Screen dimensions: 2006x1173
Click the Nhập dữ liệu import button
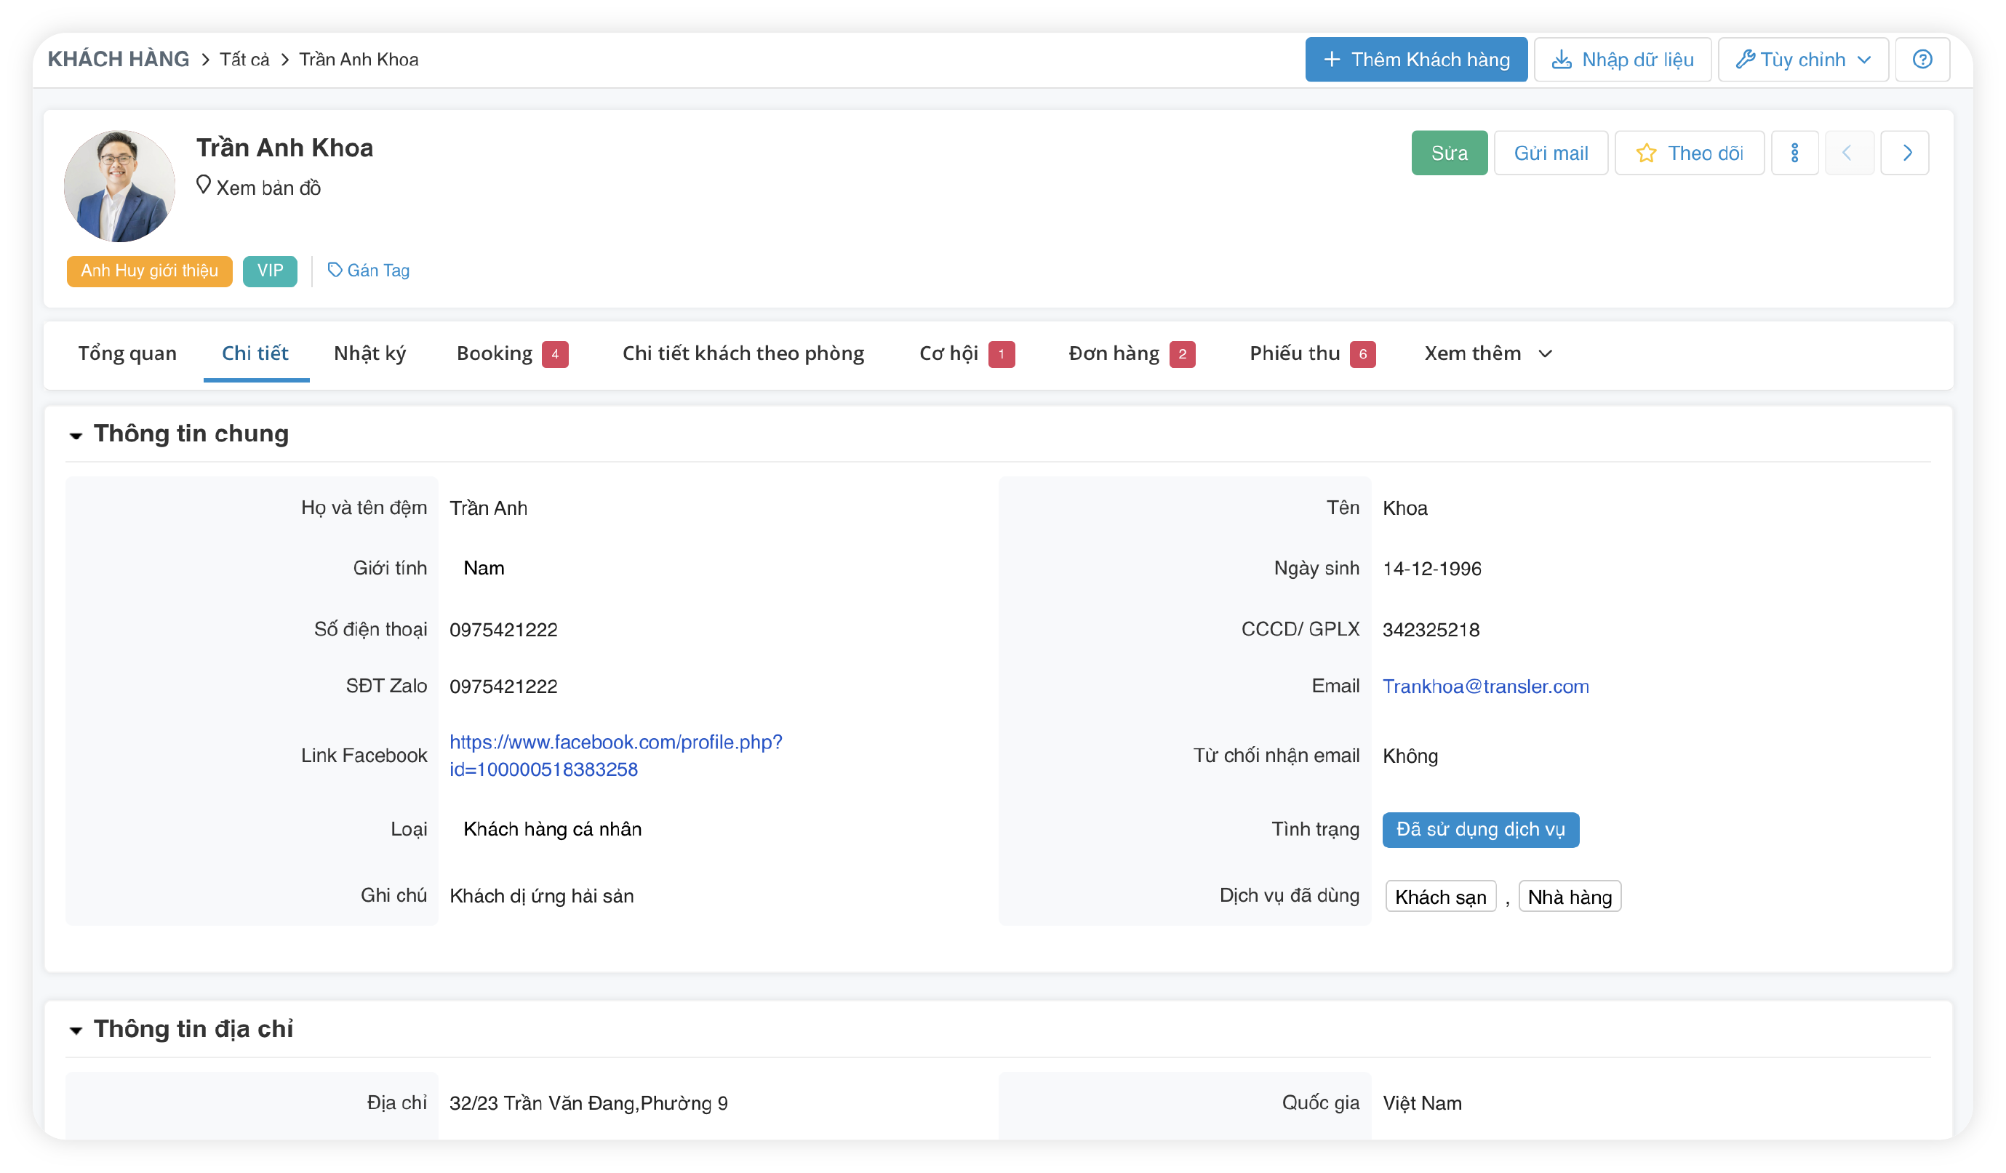tap(1622, 60)
